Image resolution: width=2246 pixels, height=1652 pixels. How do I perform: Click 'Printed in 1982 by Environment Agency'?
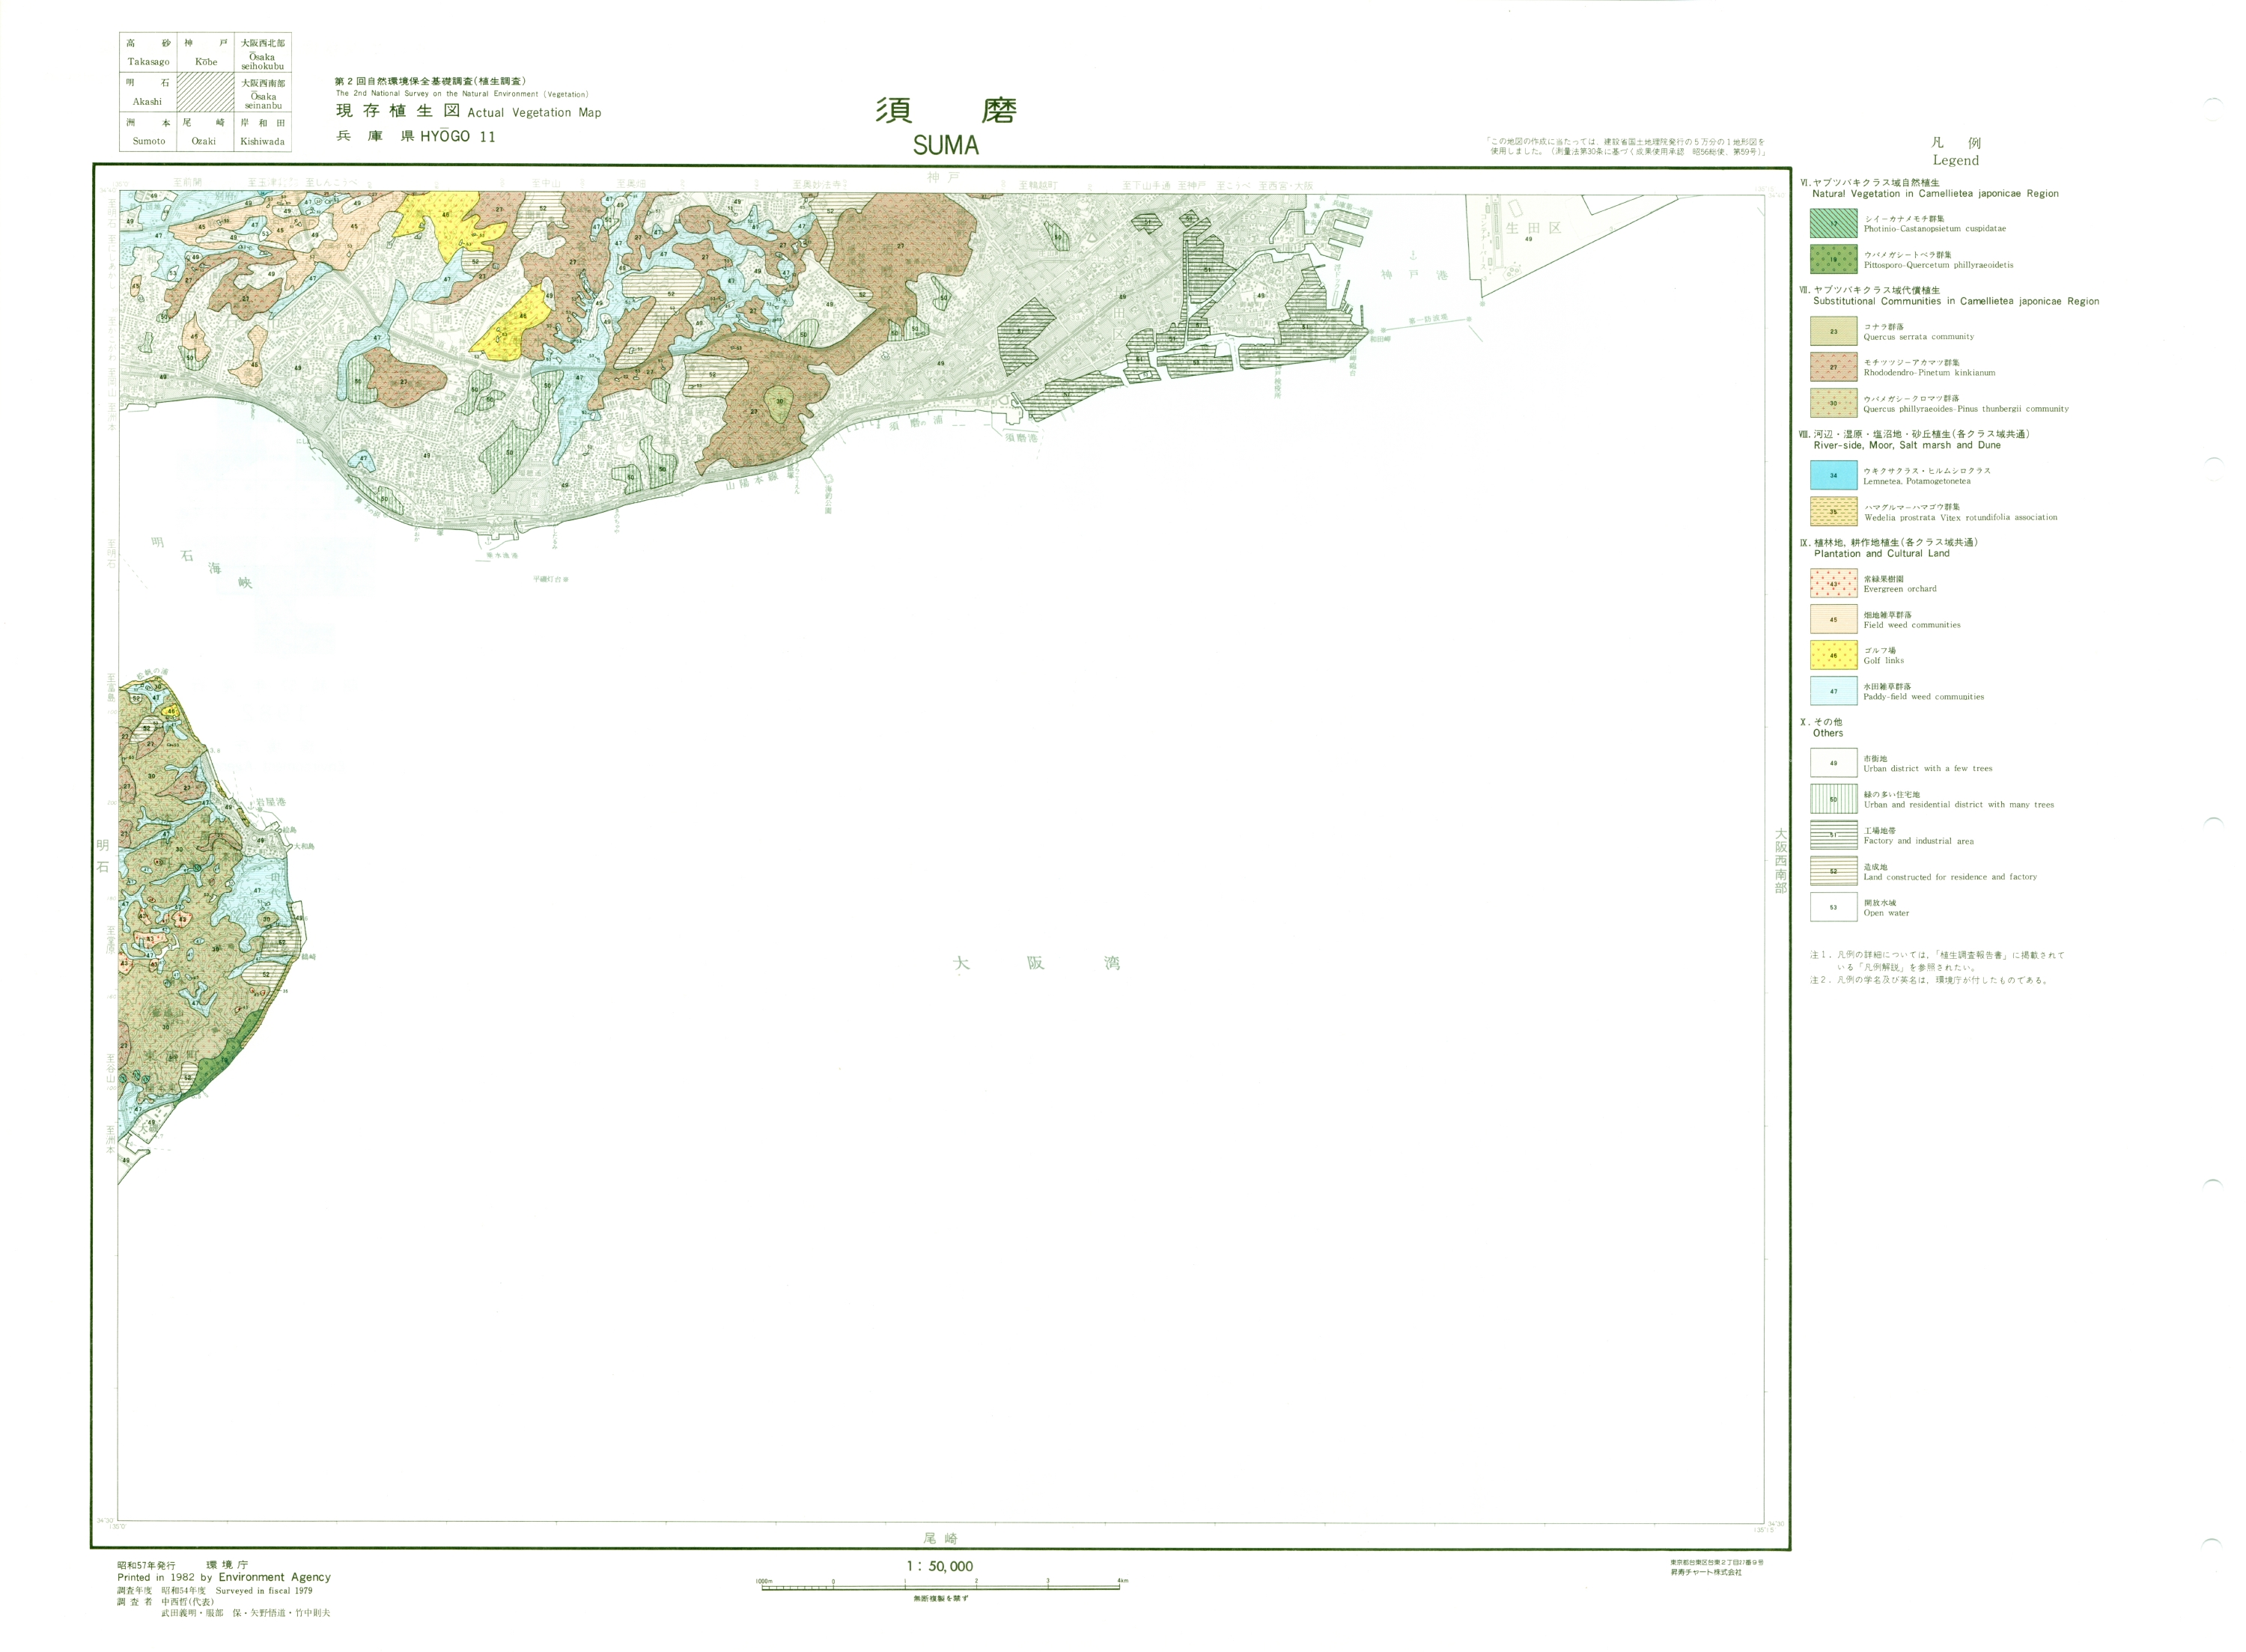[x=224, y=1577]
